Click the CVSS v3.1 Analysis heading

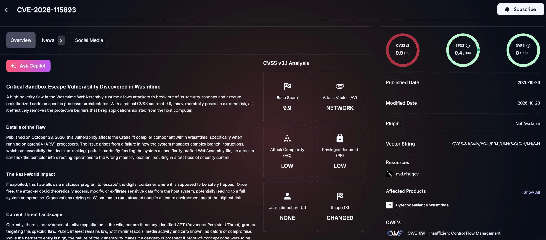[286, 63]
